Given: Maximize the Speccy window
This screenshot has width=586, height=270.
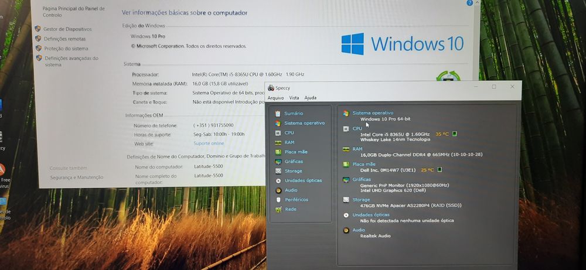Looking at the screenshot, I should click(x=493, y=87).
